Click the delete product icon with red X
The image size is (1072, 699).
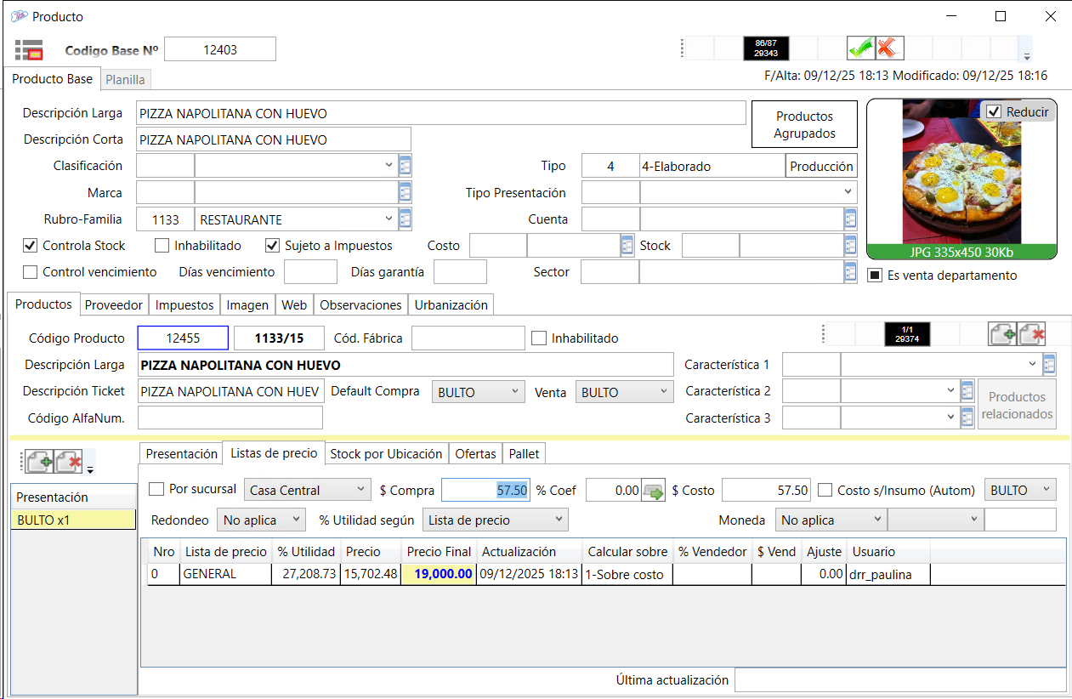(x=1031, y=334)
